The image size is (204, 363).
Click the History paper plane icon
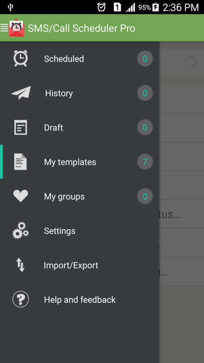click(x=21, y=93)
